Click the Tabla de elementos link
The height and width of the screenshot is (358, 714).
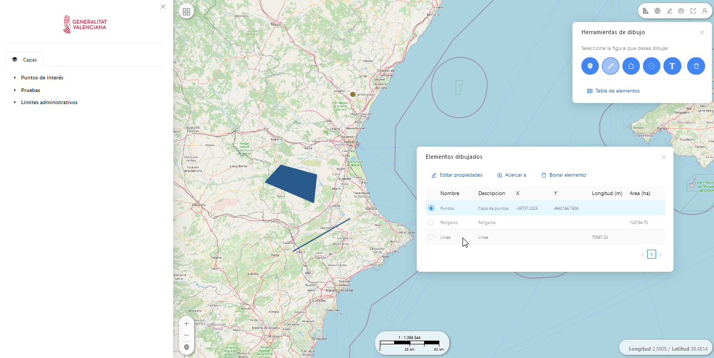tap(613, 91)
